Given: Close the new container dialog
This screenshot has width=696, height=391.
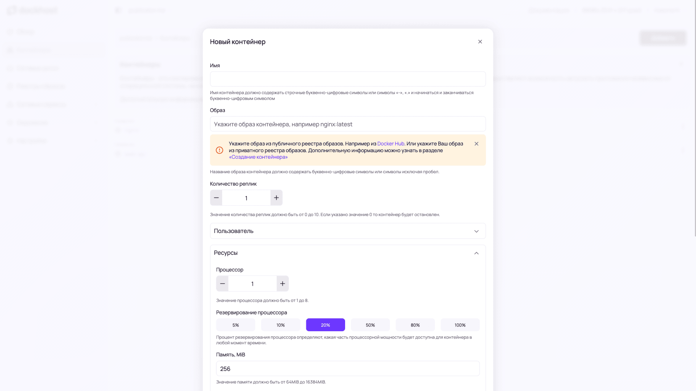Looking at the screenshot, I should coord(480,42).
